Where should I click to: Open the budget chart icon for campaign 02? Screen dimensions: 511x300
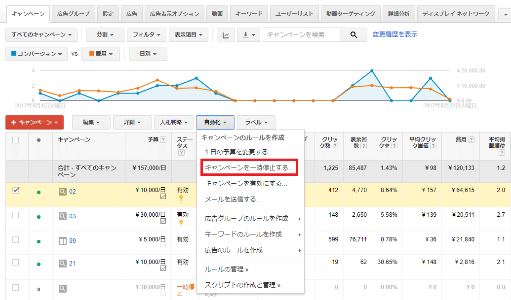tap(163, 197)
